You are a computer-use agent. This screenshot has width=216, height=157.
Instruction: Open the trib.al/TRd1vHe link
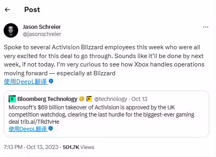[x=40, y=122]
